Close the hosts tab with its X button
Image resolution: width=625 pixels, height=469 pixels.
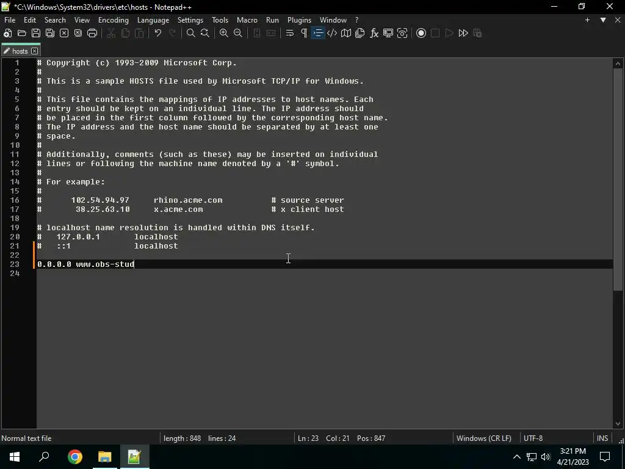(x=35, y=51)
